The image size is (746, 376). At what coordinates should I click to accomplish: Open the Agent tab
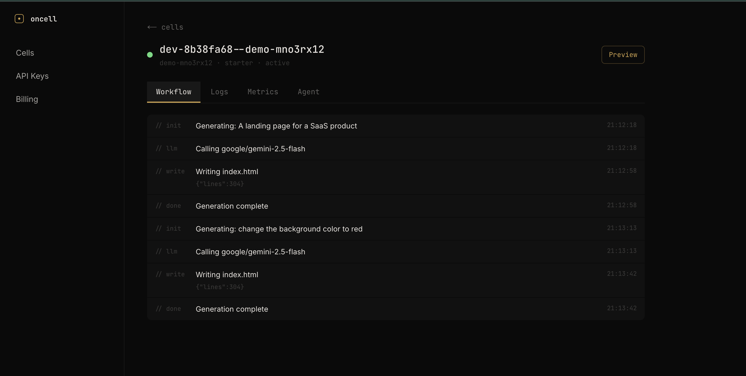pos(309,92)
